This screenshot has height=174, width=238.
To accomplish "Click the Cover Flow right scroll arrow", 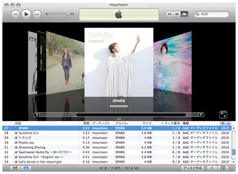I will [x=201, y=115].
